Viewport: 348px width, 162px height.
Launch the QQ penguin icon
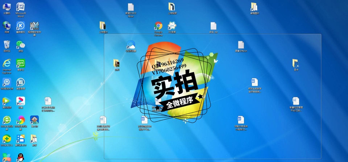tap(21, 157)
